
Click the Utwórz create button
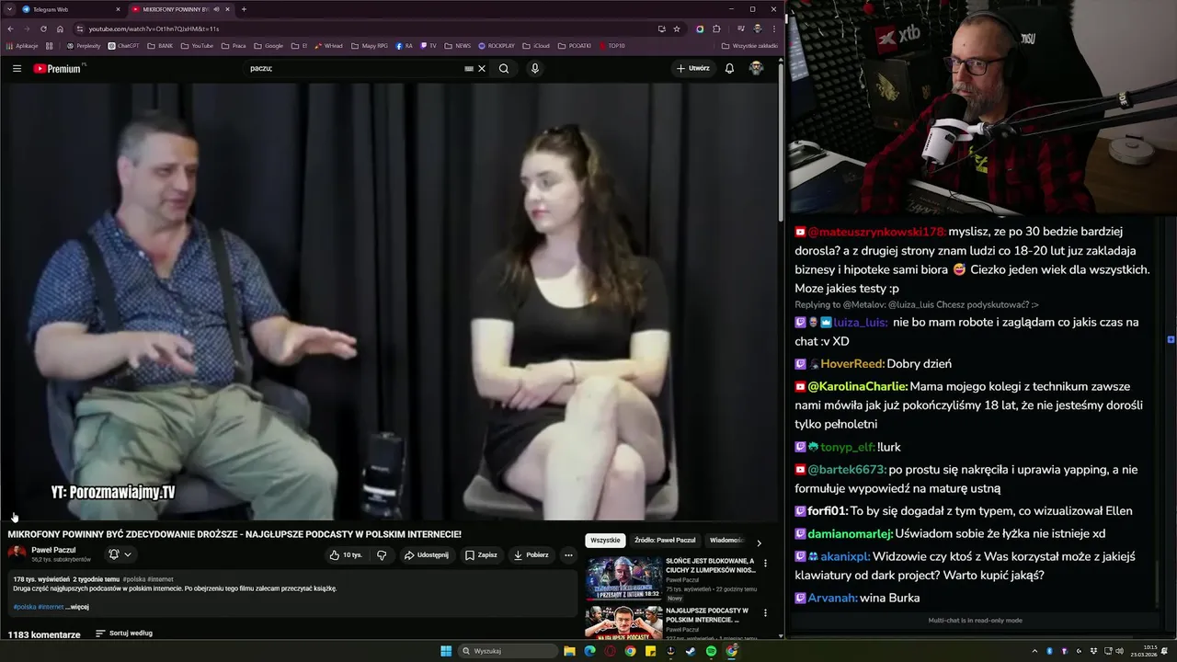coord(693,68)
